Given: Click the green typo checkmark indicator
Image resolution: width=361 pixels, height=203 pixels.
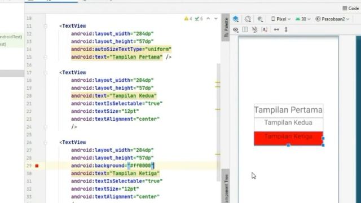Looking at the screenshot, I should [199, 19].
